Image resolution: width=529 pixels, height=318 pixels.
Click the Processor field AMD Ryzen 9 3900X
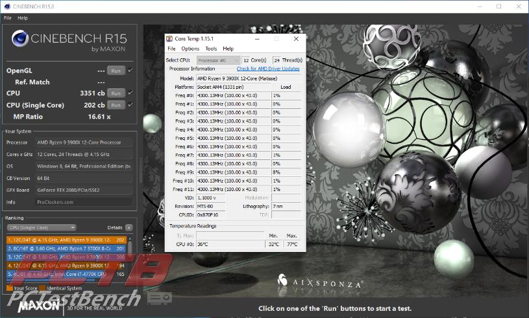pyautogui.click(x=84, y=142)
